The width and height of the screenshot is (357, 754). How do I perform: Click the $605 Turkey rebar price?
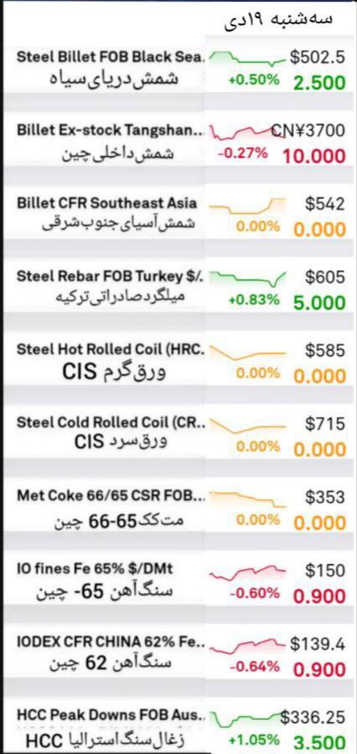[x=325, y=277]
